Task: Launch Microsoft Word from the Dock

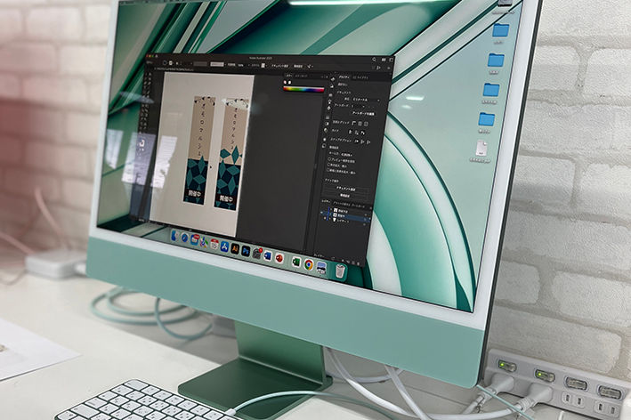Action: tap(268, 256)
